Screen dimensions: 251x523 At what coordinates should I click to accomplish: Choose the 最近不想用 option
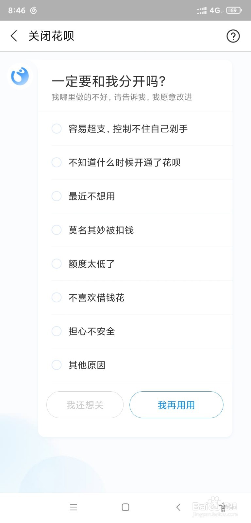[x=57, y=196]
